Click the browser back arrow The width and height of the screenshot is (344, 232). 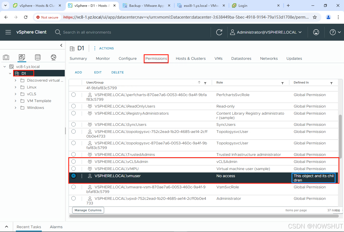pos(6,17)
